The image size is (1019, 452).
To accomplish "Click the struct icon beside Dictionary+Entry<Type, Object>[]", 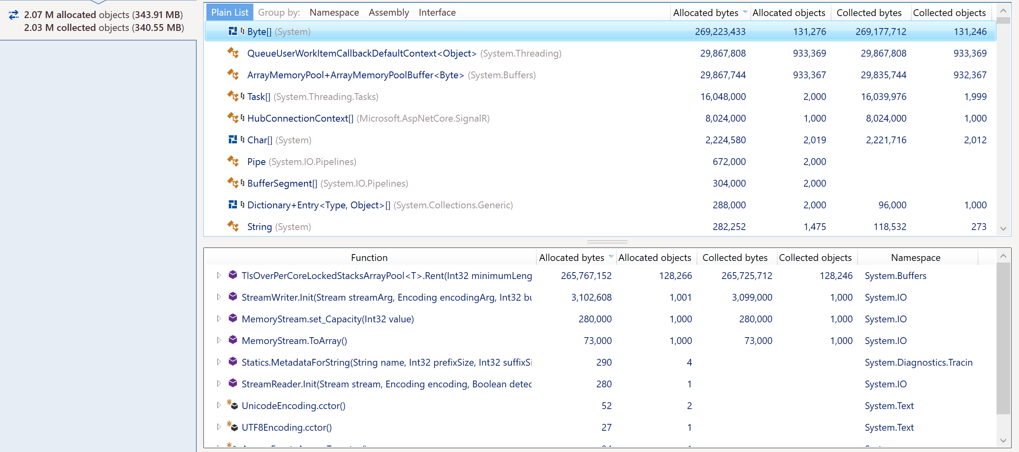I will [x=233, y=205].
